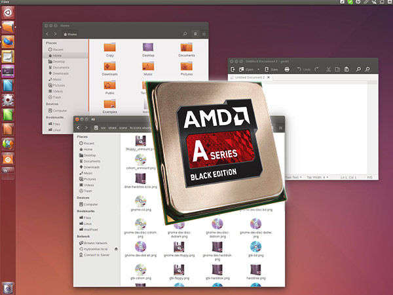Switch Home file window to list view
Image resolution: width=393 pixels, height=295 pixels.
pos(195,33)
